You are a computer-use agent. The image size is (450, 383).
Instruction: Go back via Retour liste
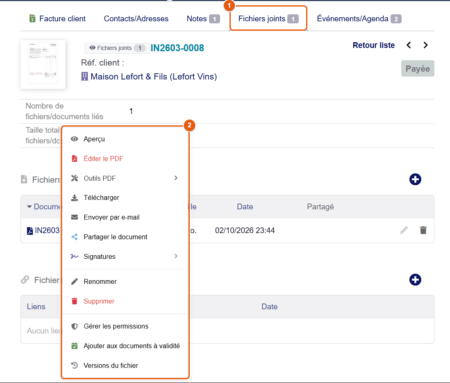pos(373,45)
